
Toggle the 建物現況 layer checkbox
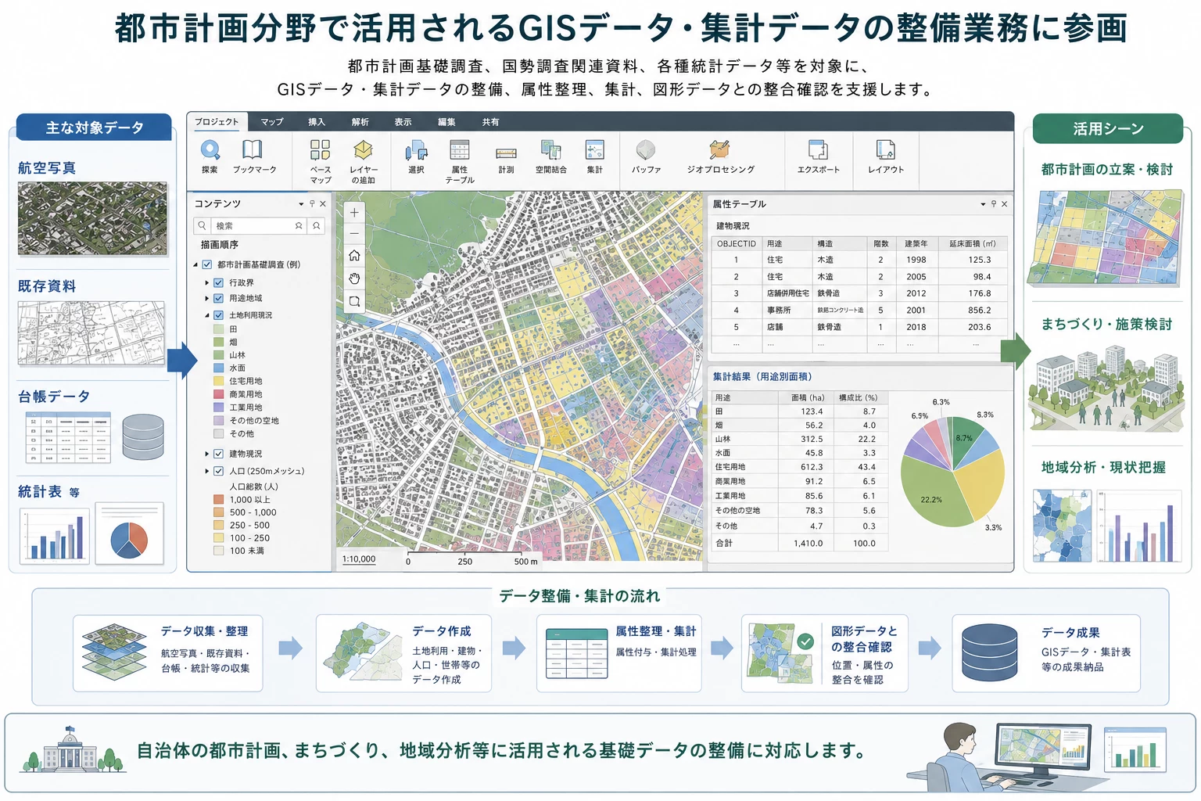click(219, 454)
